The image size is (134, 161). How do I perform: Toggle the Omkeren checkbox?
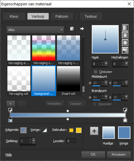coord(95,71)
